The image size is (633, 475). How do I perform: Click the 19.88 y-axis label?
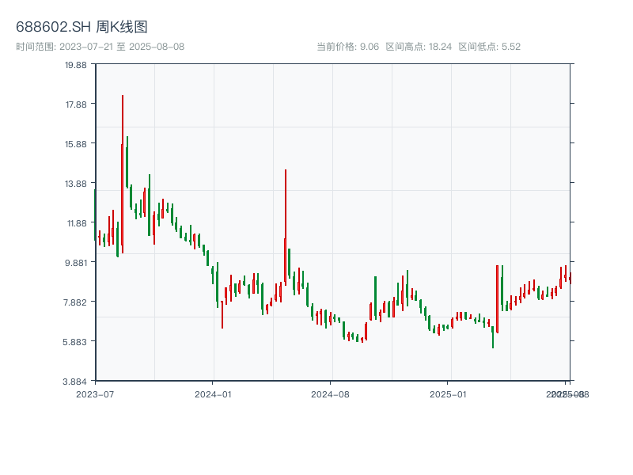coord(76,65)
